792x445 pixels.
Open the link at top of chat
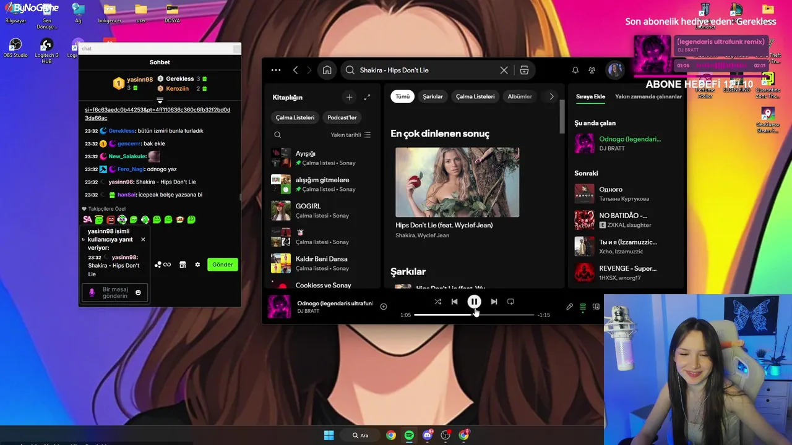[157, 114]
